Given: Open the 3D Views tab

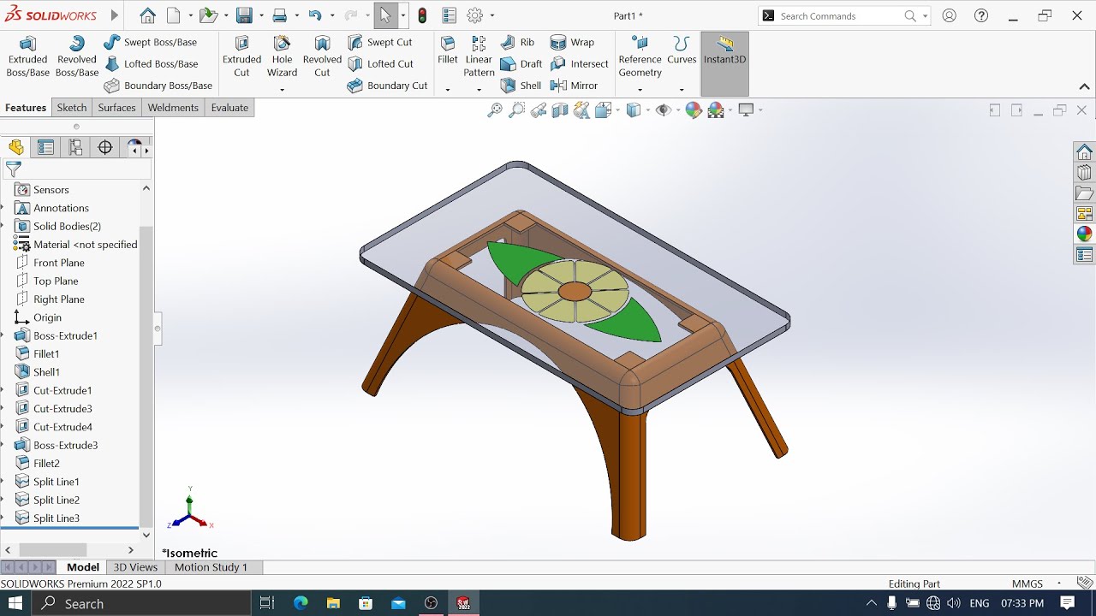Looking at the screenshot, I should (x=135, y=567).
